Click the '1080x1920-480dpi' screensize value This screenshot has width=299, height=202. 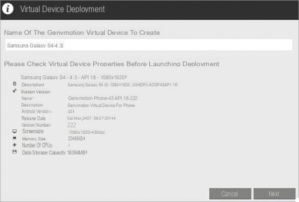tap(87, 132)
